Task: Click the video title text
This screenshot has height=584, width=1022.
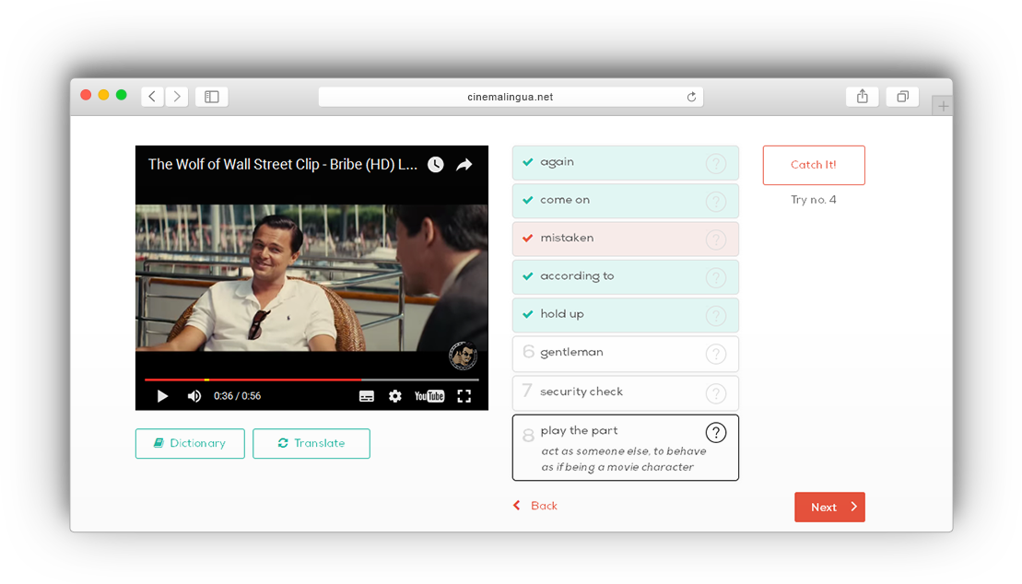Action: click(x=282, y=164)
